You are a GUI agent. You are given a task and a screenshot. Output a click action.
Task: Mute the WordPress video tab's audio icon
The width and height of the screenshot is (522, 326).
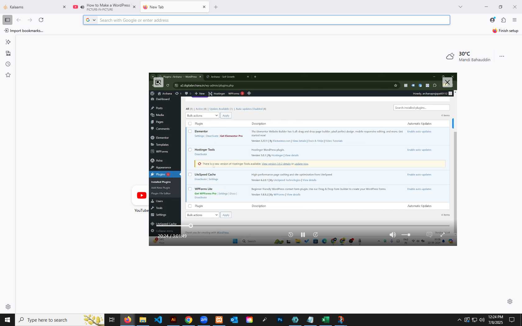click(x=82, y=7)
